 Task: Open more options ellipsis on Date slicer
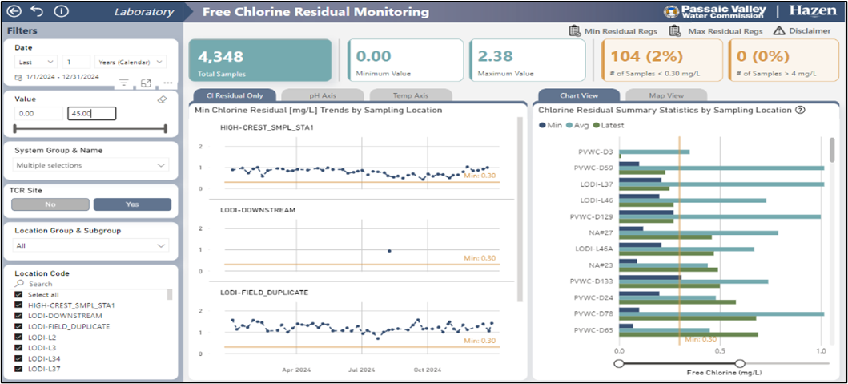[167, 83]
